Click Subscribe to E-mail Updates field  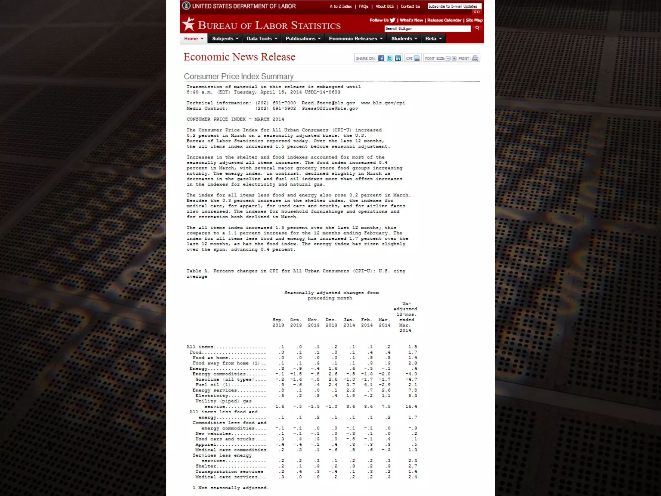click(454, 6)
